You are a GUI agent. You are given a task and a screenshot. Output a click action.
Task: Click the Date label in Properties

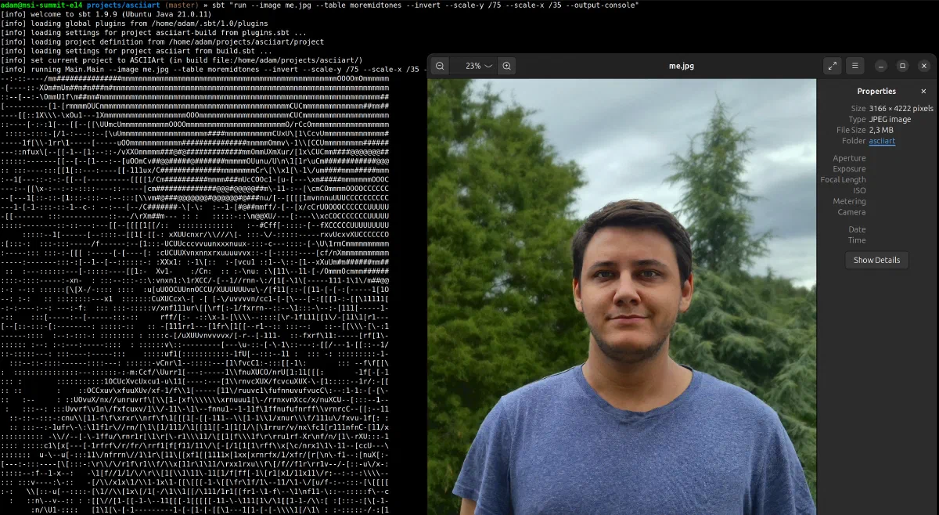(857, 229)
